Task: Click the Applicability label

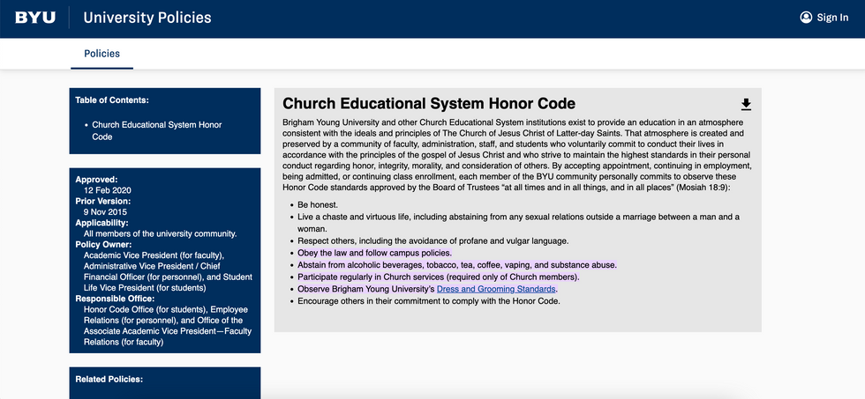Action: click(102, 223)
